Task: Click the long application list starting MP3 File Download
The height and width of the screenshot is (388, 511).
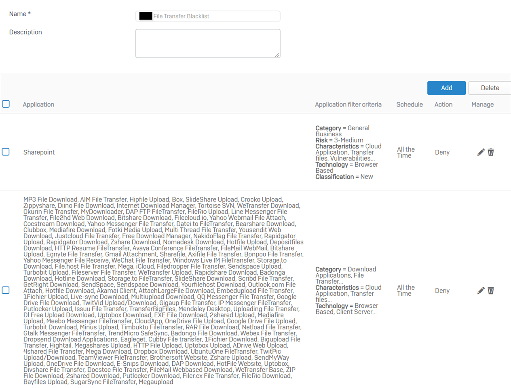Action: pyautogui.click(x=163, y=290)
